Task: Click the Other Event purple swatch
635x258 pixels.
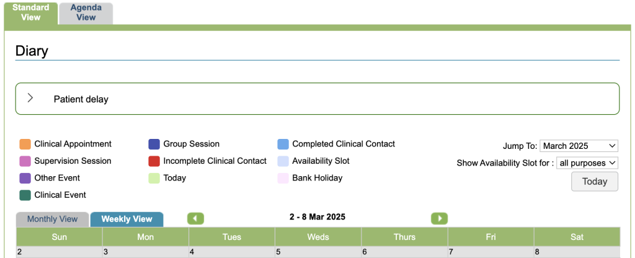Action: coord(25,179)
